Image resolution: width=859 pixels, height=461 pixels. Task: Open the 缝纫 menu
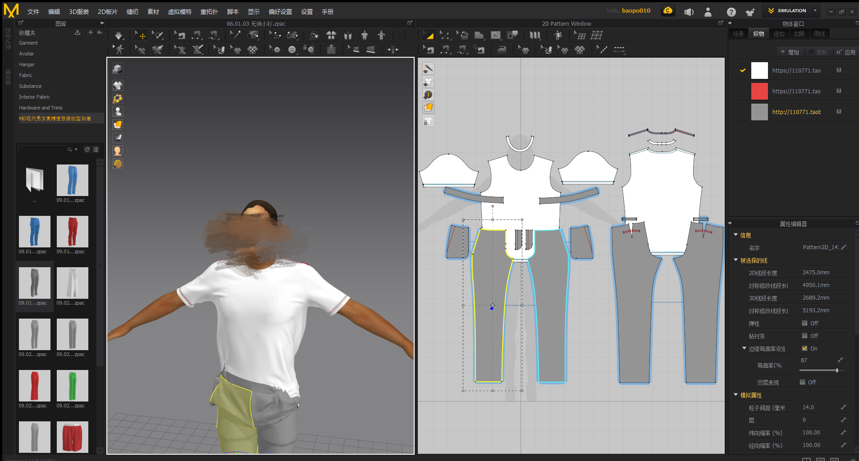coord(132,12)
